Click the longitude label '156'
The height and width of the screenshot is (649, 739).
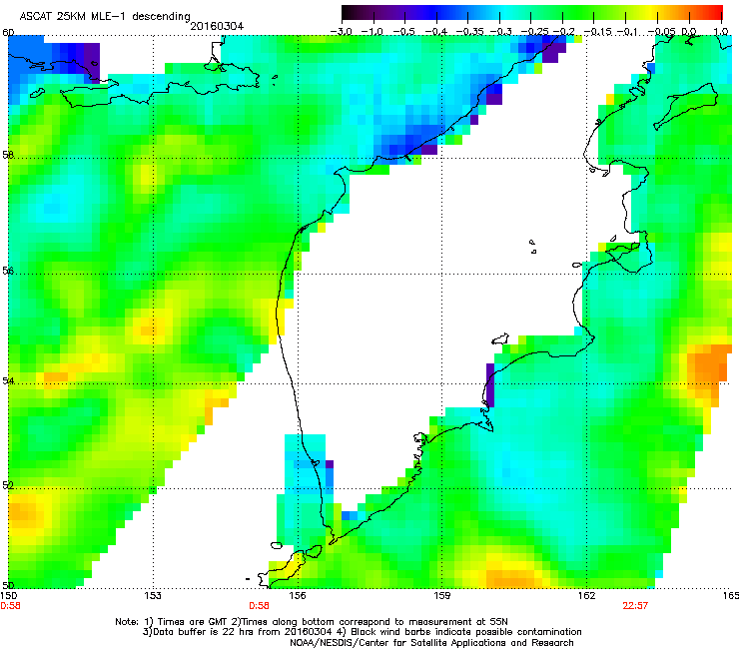(298, 596)
